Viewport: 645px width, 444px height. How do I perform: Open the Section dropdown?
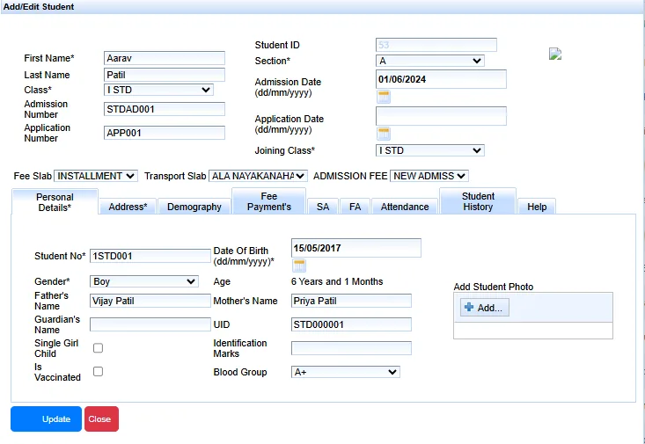click(430, 61)
